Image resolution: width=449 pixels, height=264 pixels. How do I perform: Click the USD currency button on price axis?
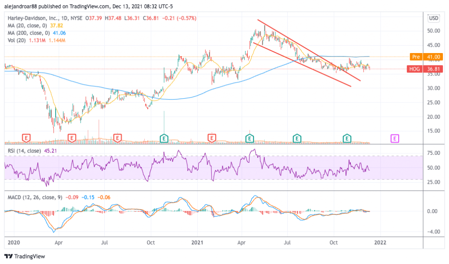[x=433, y=18]
